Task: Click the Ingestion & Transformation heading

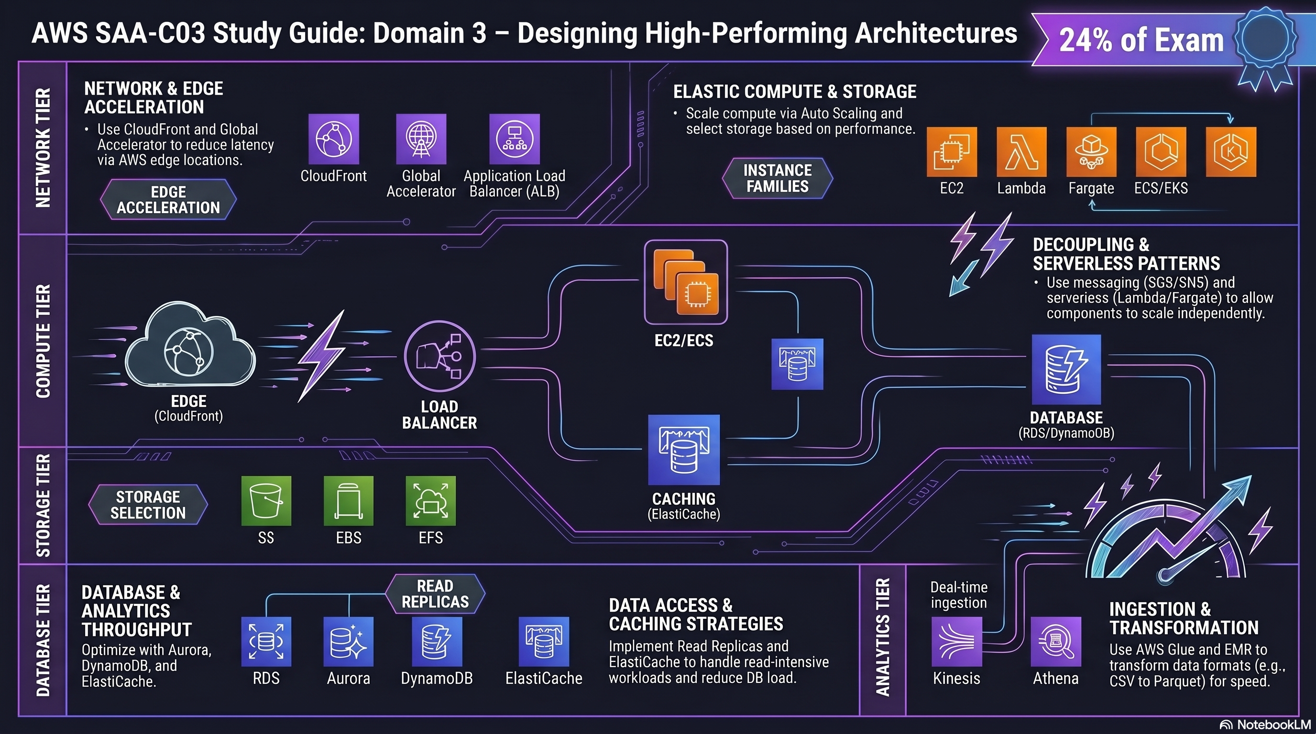Action: 1184,618
